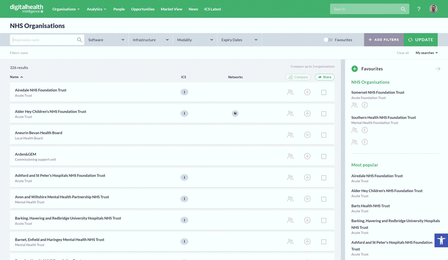Image resolution: width=448 pixels, height=260 pixels.
Task: Click the Add Filters button
Action: [x=383, y=40]
